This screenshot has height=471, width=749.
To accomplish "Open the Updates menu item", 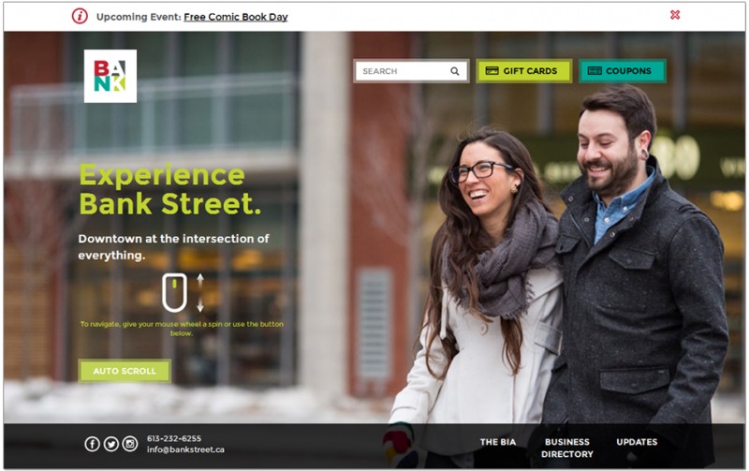I will [x=637, y=442].
